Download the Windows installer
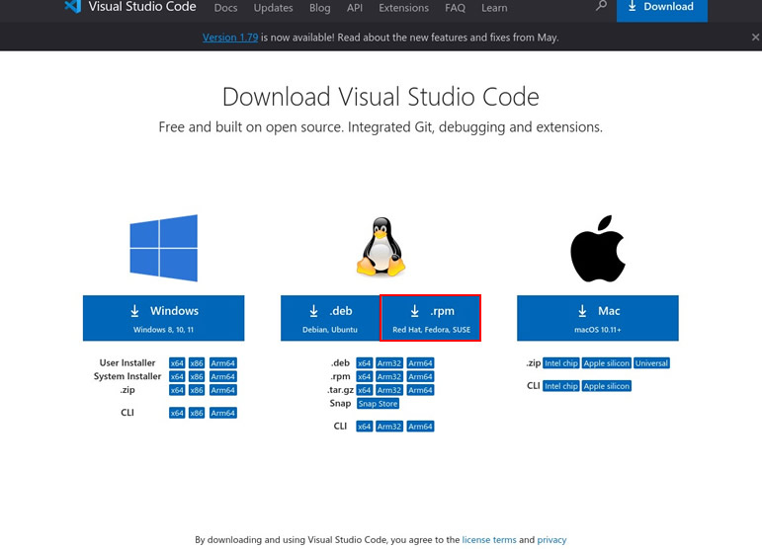 click(164, 318)
